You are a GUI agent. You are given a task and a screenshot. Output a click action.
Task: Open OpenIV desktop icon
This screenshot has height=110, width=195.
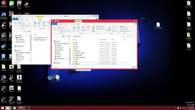(12, 89)
